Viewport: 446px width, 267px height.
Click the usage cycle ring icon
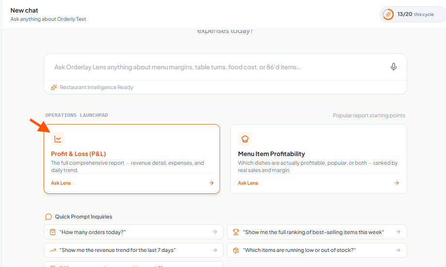(x=388, y=14)
